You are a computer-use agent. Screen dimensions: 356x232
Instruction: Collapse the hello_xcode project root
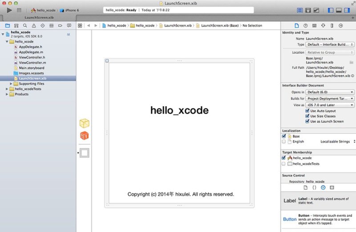(3, 34)
